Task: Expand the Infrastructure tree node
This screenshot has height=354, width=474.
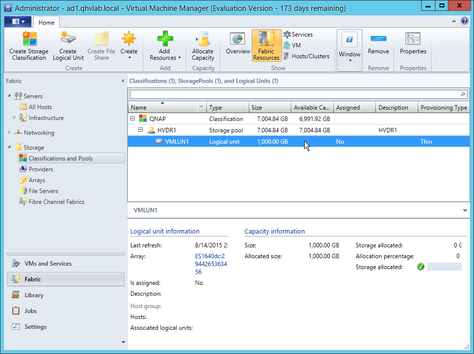Action: pyautogui.click(x=14, y=118)
